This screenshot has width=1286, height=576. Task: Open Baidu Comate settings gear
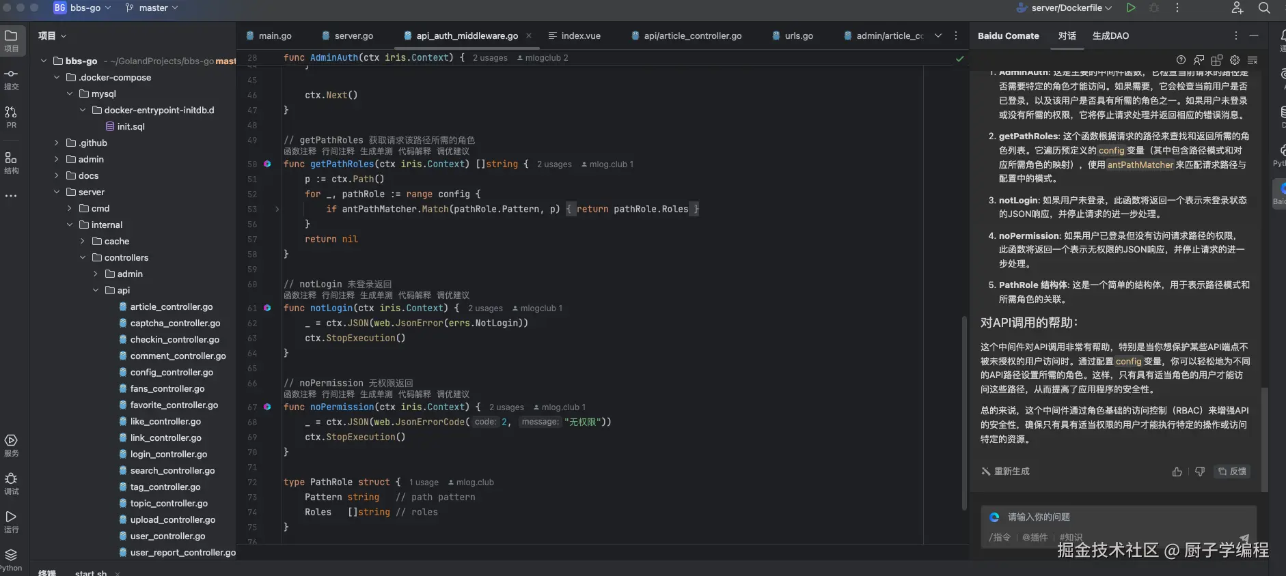tap(1235, 60)
